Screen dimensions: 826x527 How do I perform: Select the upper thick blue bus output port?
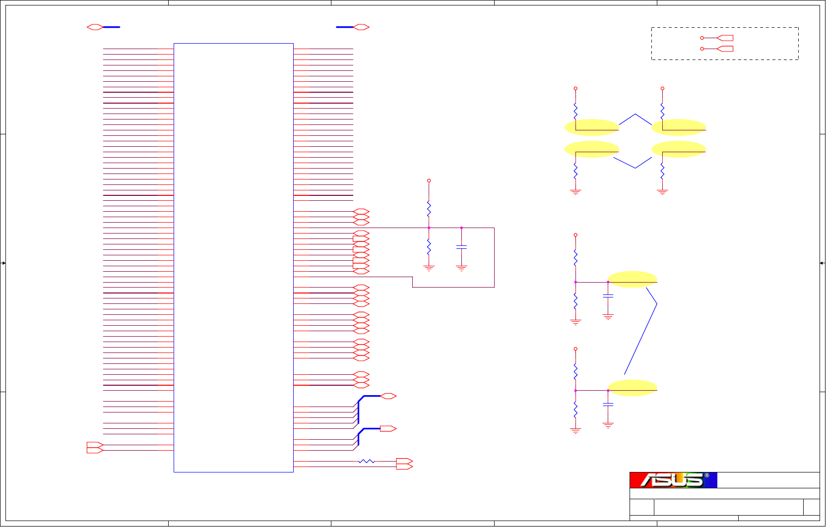[388, 396]
